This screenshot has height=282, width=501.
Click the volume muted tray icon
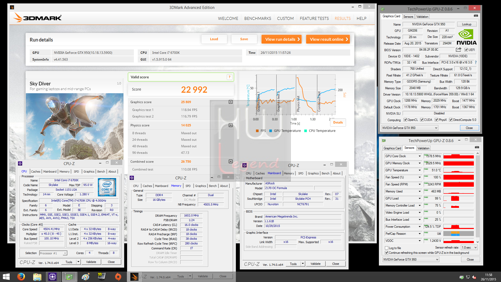tap(474, 277)
